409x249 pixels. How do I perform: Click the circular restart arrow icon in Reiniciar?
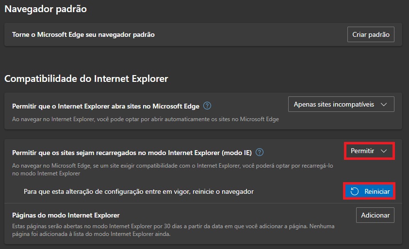click(355, 191)
